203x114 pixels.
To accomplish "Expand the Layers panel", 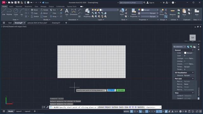I will point(101,20).
